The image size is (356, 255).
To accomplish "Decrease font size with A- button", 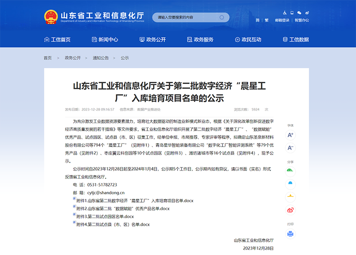I will tap(291, 148).
